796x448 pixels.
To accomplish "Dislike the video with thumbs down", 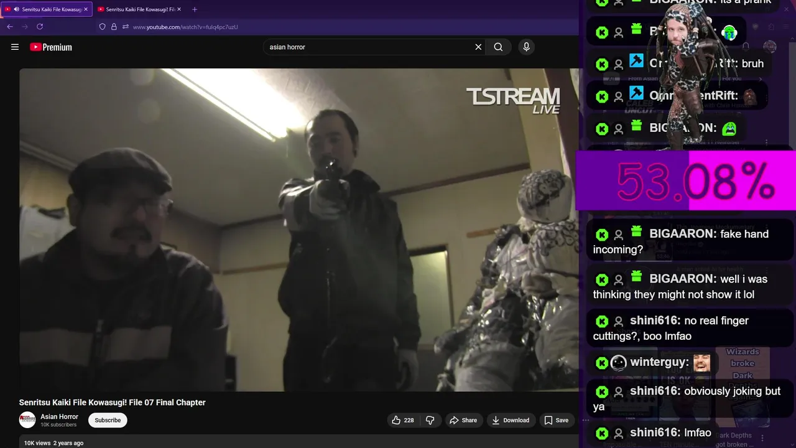I will click(x=430, y=420).
